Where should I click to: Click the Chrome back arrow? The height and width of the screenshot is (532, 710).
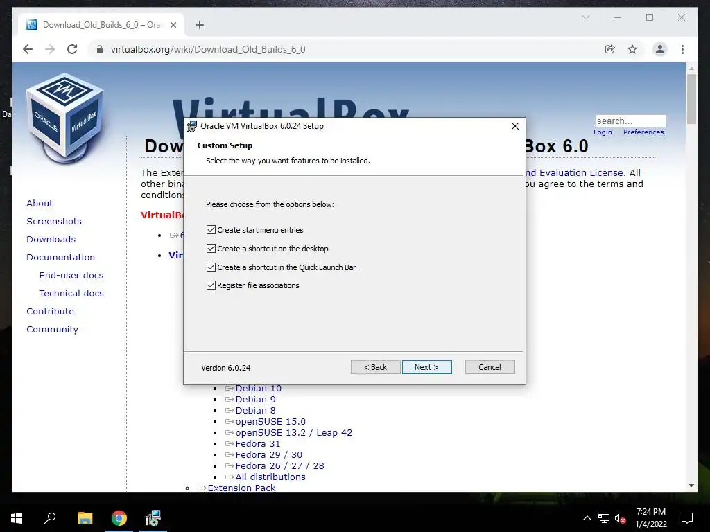(x=28, y=49)
